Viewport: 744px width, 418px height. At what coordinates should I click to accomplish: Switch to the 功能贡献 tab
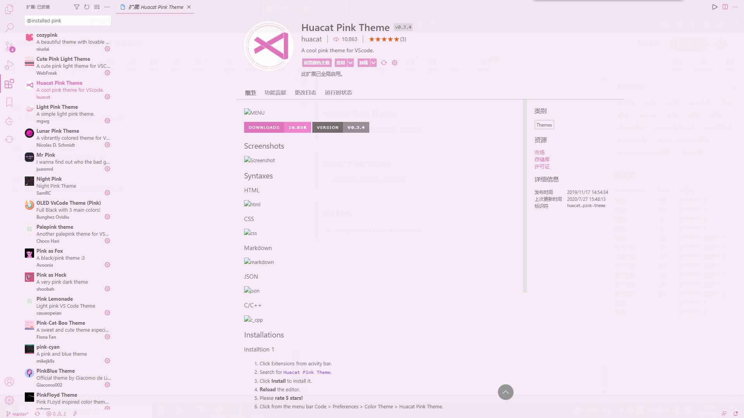click(275, 93)
